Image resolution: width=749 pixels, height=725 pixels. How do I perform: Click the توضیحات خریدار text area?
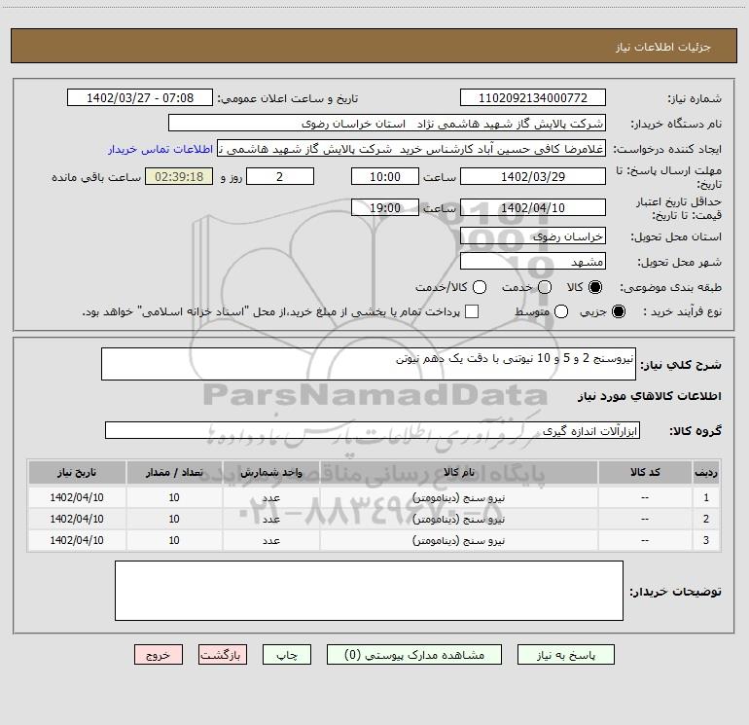click(369, 591)
